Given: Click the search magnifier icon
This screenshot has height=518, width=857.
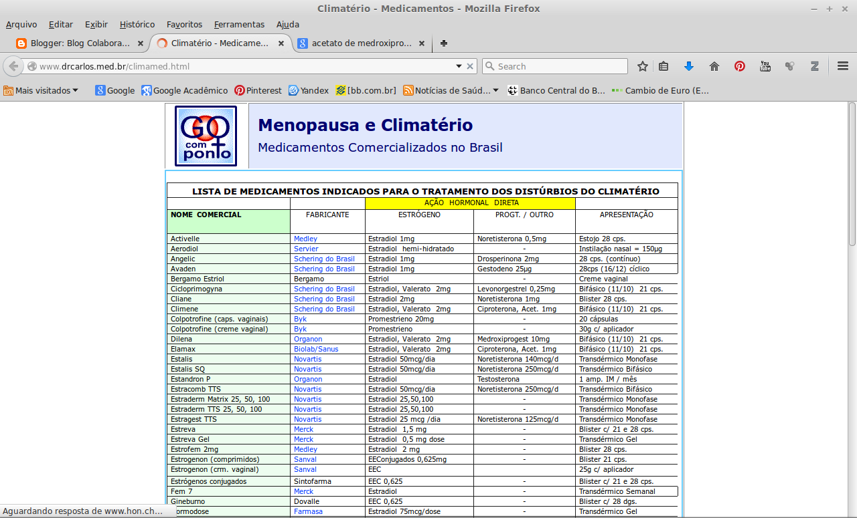Looking at the screenshot, I should pos(489,66).
